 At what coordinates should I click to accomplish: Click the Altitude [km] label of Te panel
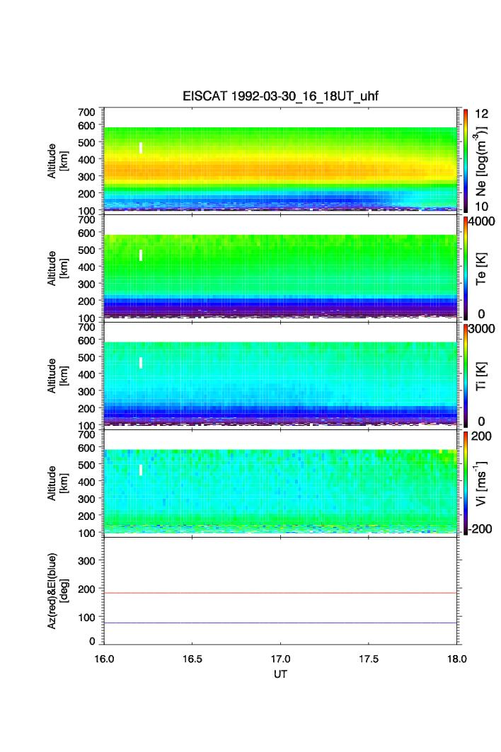(x=57, y=269)
